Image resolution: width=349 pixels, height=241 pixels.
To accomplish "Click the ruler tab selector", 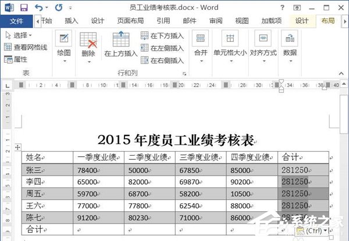I will click(8, 85).
